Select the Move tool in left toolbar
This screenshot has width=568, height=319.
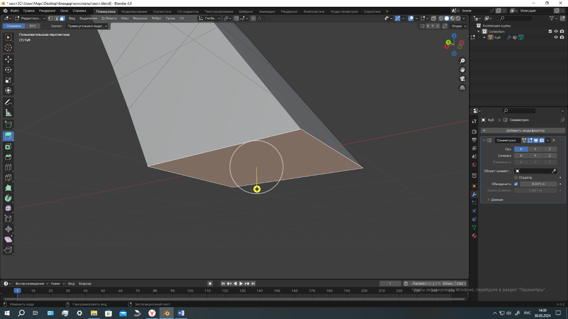pos(8,59)
